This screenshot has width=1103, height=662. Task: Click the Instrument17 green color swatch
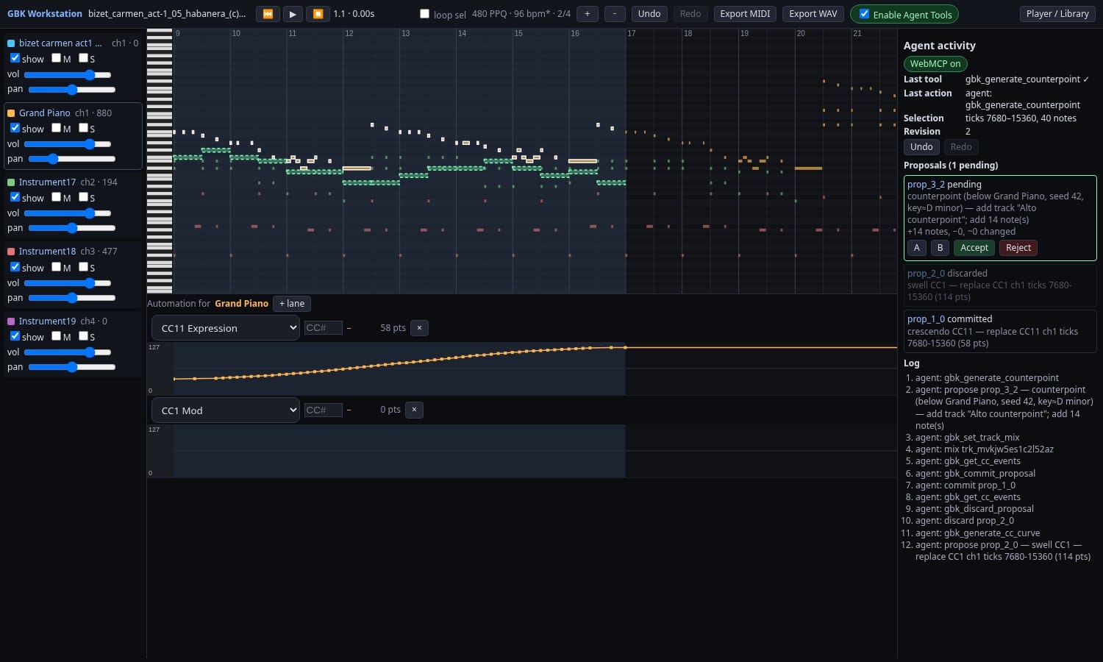11,182
